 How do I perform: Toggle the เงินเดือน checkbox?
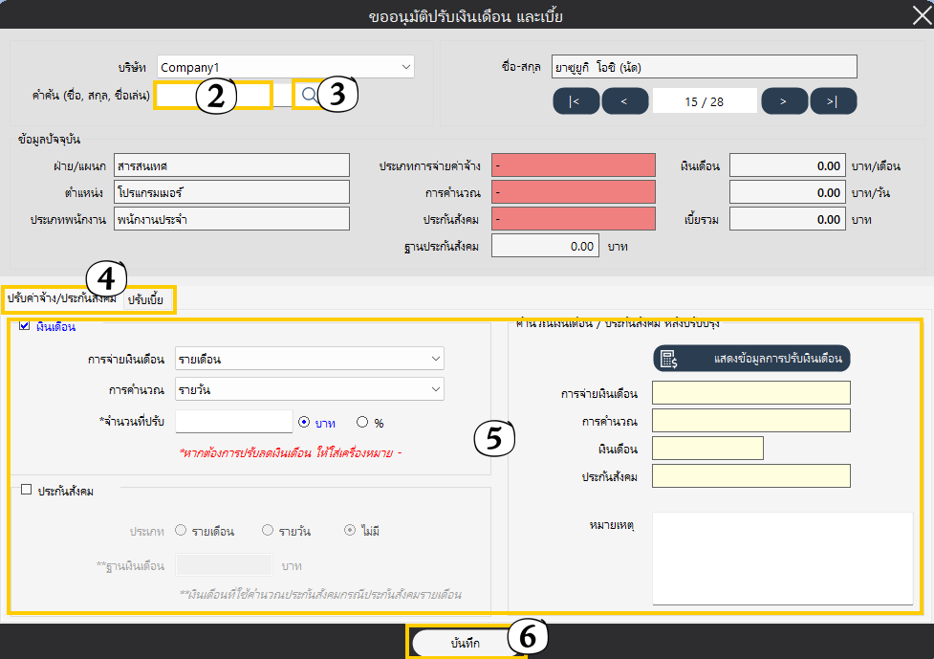[x=25, y=326]
